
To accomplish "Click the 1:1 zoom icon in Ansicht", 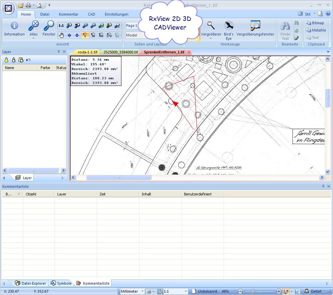I will click(x=61, y=26).
